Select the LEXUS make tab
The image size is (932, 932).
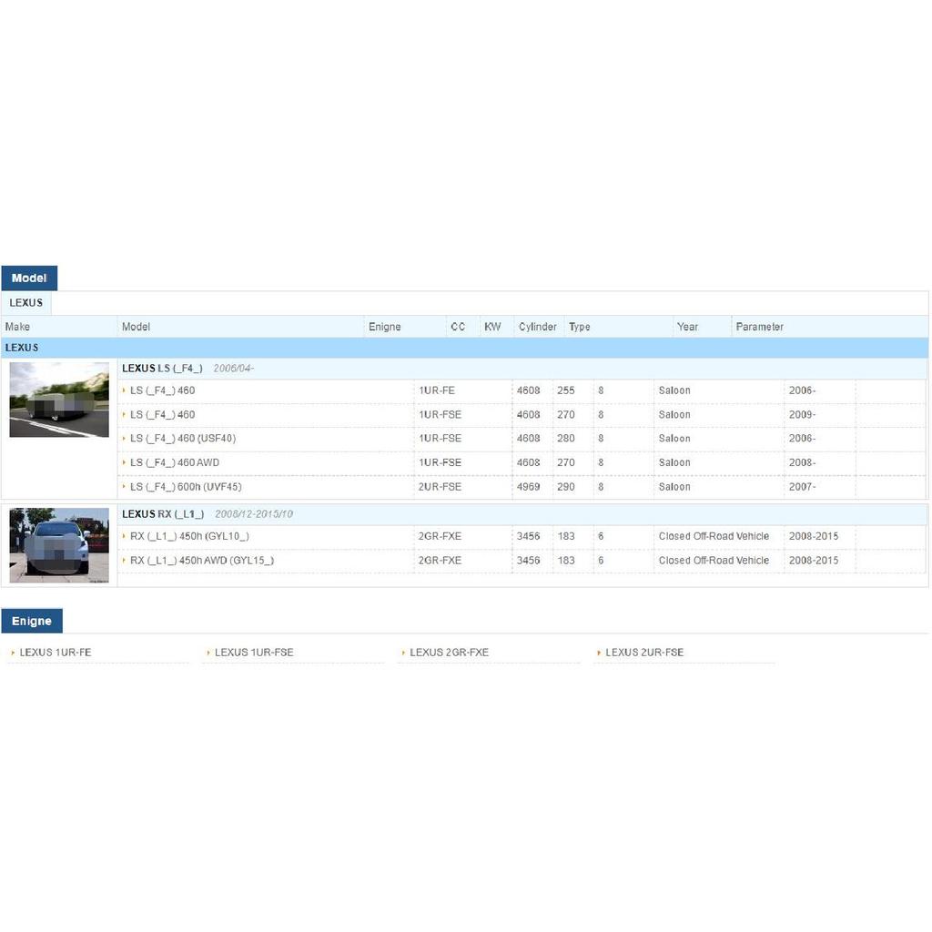click(x=26, y=302)
